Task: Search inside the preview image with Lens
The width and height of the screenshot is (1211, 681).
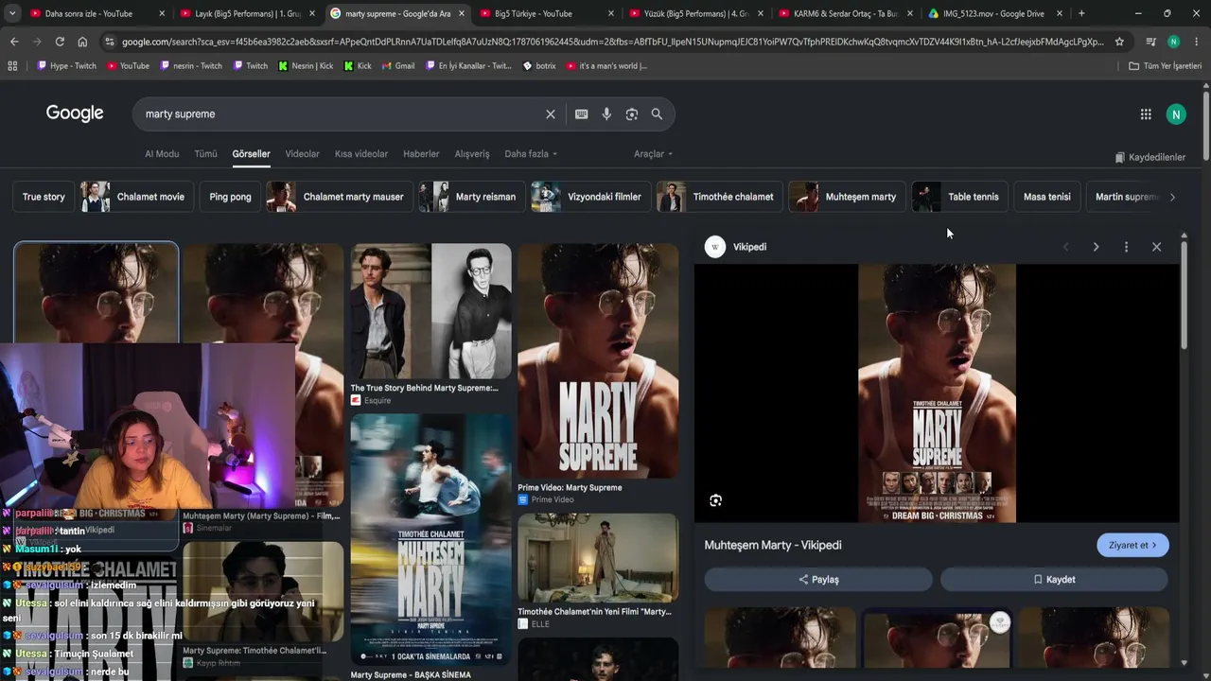Action: [715, 500]
